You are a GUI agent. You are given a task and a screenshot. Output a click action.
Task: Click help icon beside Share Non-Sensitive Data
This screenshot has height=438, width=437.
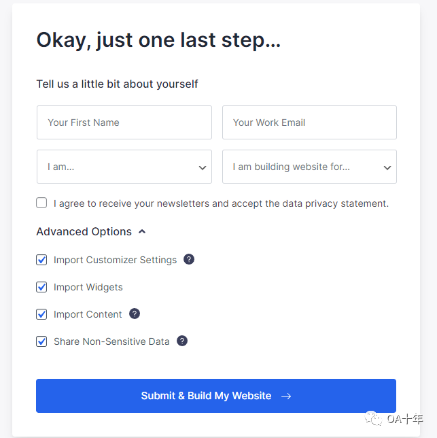click(x=182, y=341)
